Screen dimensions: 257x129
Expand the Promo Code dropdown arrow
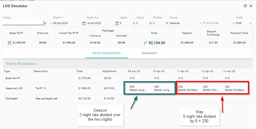click(x=200, y=23)
